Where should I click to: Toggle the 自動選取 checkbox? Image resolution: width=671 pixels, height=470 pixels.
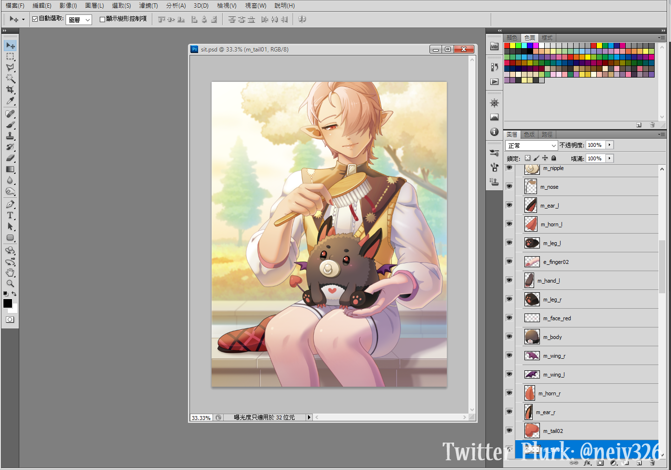click(35, 19)
